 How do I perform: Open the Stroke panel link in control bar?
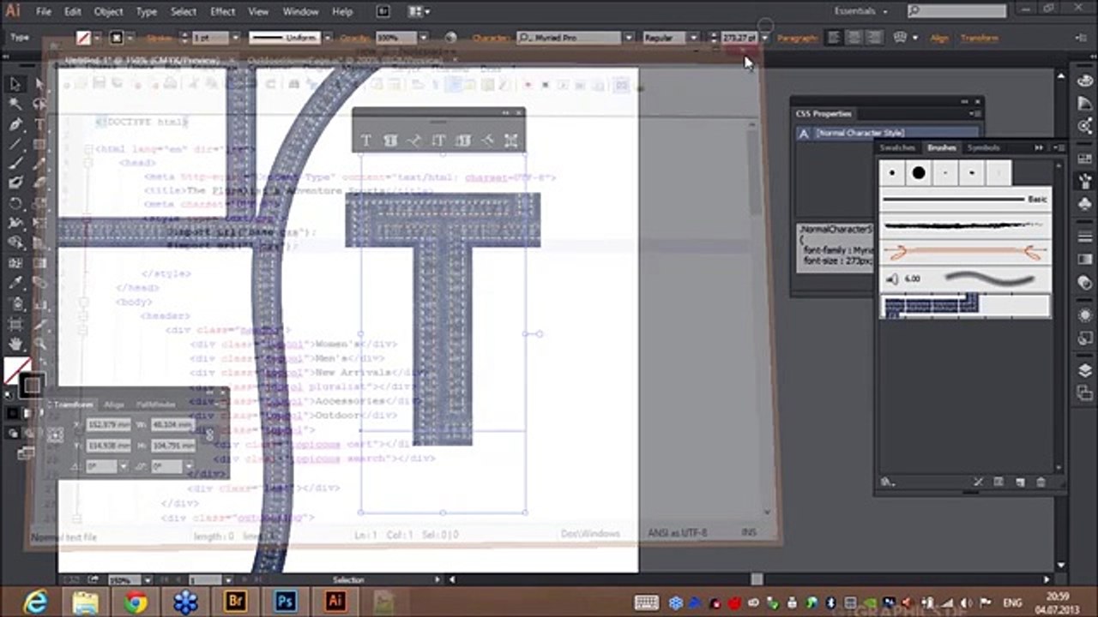point(160,38)
